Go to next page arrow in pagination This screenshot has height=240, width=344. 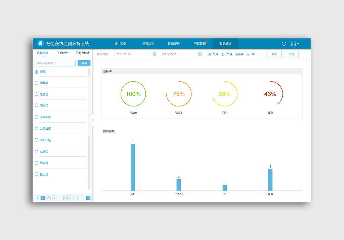click(71, 198)
